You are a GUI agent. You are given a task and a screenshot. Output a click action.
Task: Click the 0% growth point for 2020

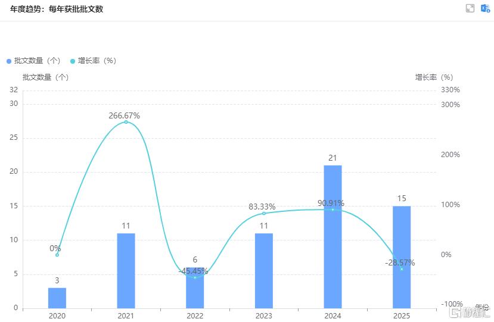(57, 255)
